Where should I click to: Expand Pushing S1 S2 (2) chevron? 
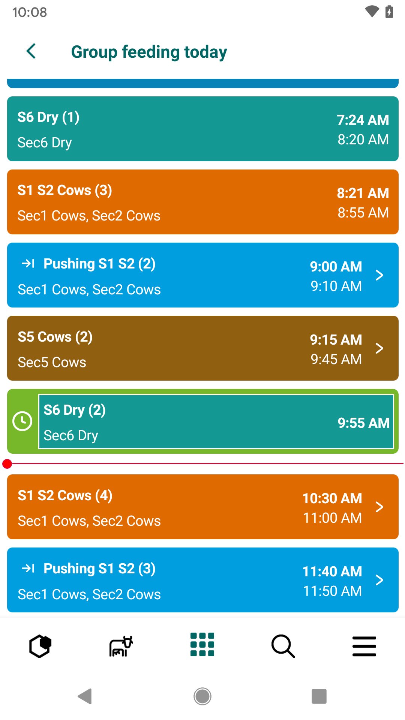379,275
